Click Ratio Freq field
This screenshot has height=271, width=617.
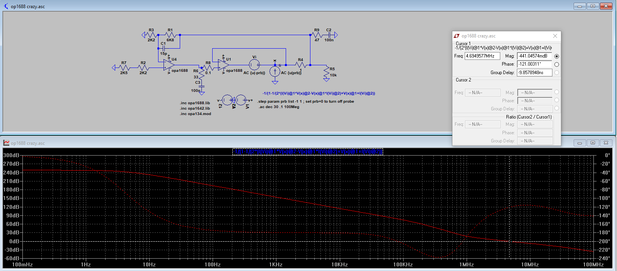pos(482,124)
